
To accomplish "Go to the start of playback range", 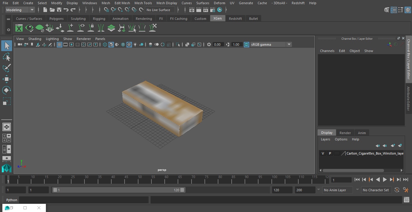I will 357,180.
